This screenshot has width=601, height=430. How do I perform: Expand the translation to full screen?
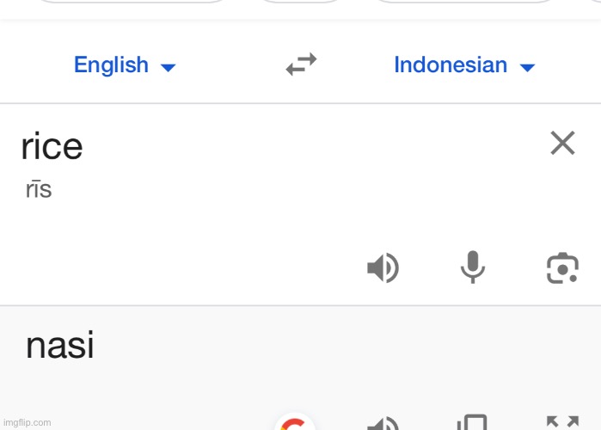coord(562,422)
